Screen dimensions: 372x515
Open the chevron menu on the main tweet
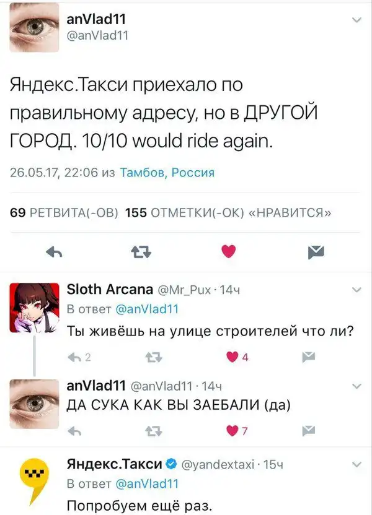pos(357,20)
